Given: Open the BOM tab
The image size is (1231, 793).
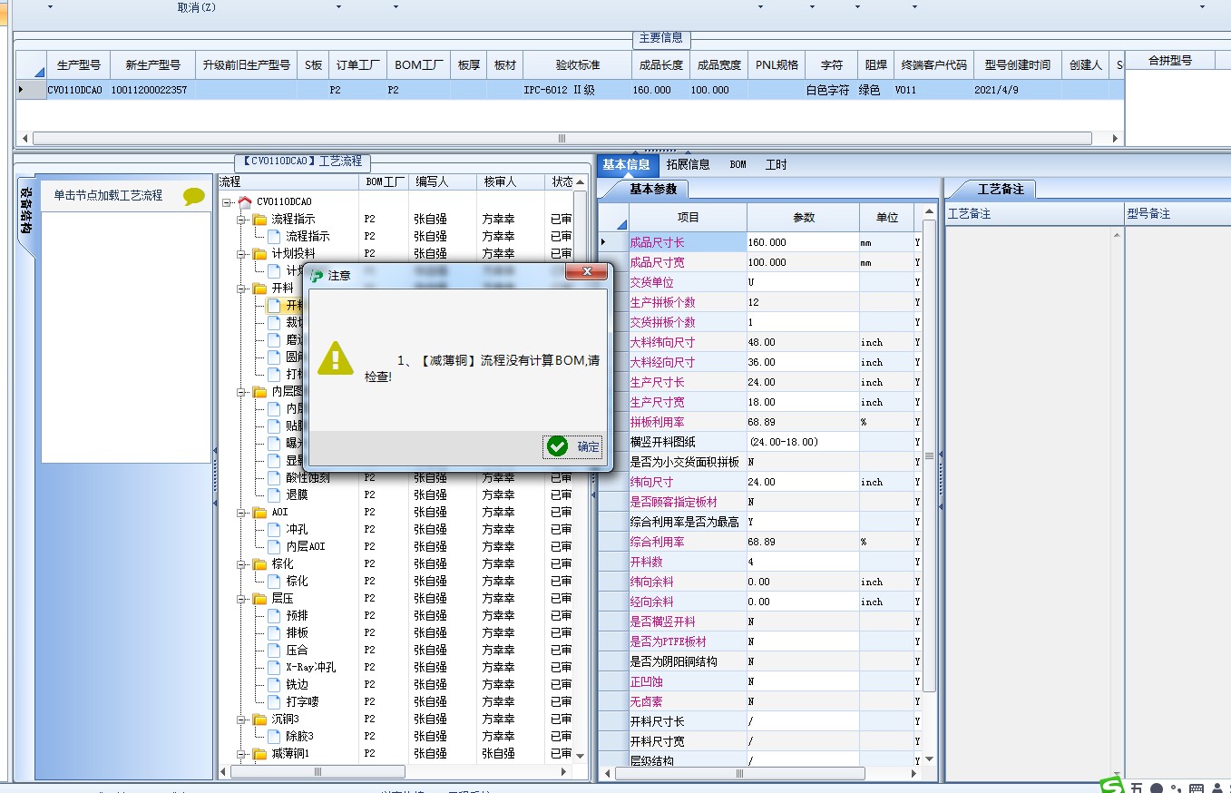Looking at the screenshot, I should click(x=738, y=164).
